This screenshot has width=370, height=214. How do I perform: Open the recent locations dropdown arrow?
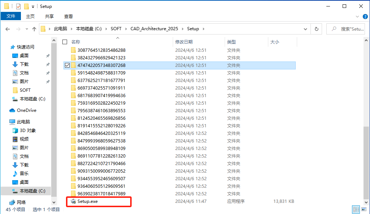click(x=27, y=29)
